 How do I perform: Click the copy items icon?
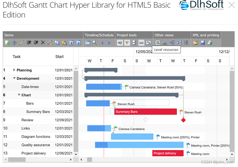pos(57,43)
